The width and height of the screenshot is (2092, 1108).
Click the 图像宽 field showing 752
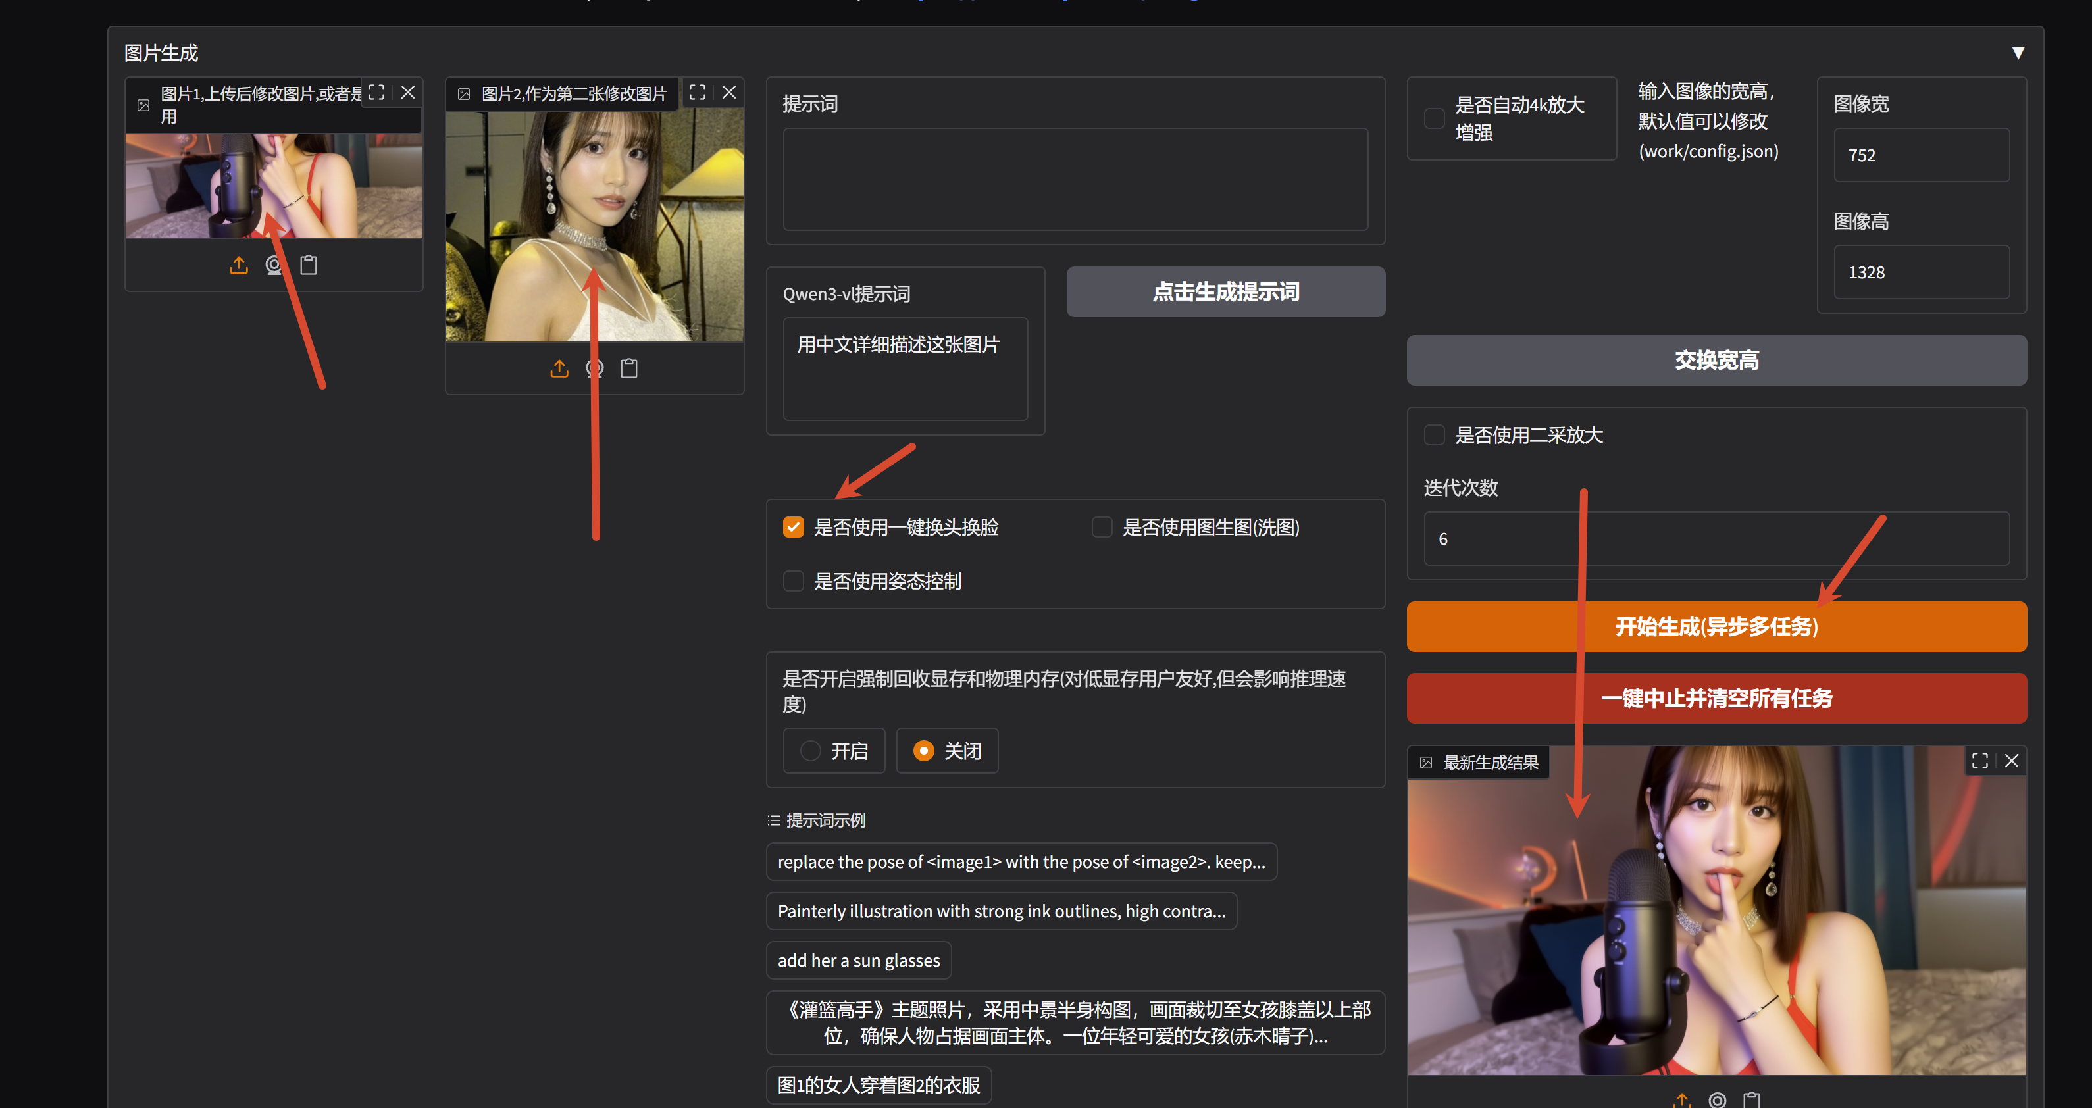1922,155
